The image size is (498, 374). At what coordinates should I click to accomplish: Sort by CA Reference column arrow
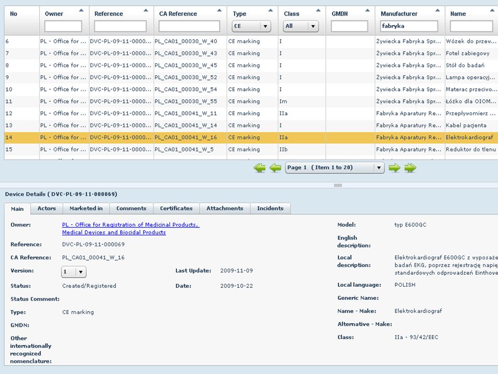click(219, 10)
